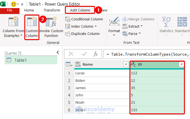Click the smiley feedback icon
Screen dimensions: 190x119
[x=13, y=4]
